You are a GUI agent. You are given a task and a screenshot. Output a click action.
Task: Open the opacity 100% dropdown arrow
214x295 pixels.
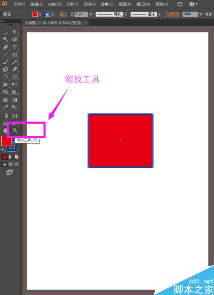[x=200, y=14]
